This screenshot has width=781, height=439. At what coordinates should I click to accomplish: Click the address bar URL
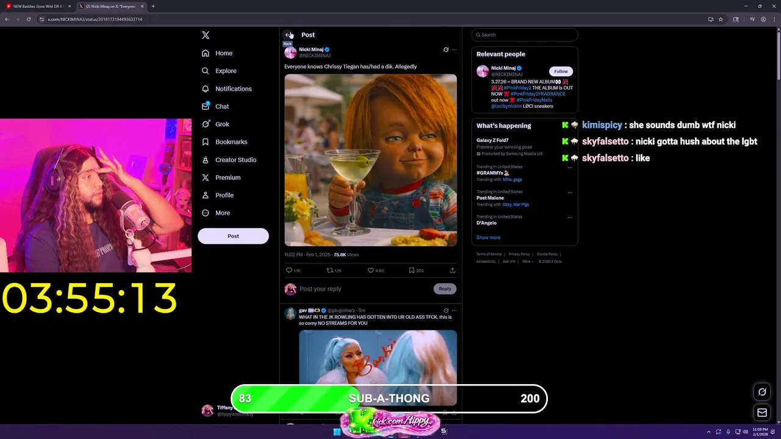pos(95,20)
